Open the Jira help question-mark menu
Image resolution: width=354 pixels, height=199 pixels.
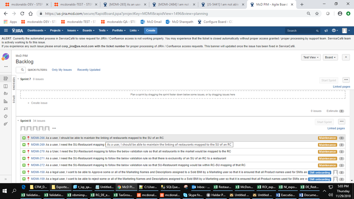click(335, 30)
